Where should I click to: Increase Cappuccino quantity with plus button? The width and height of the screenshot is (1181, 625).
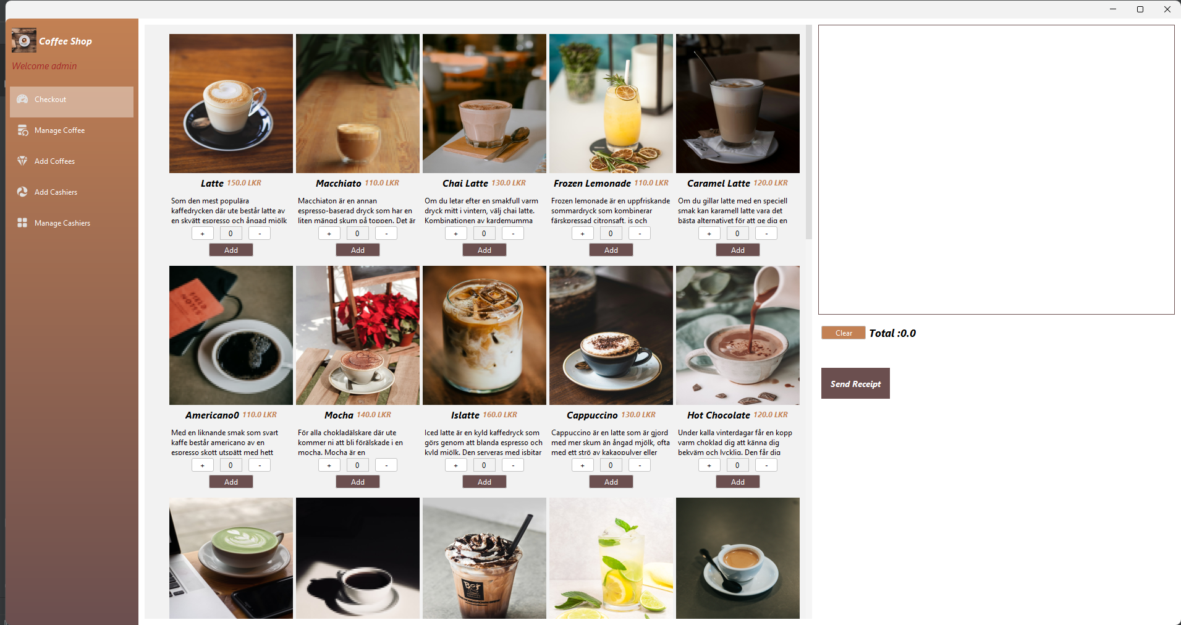pos(583,466)
